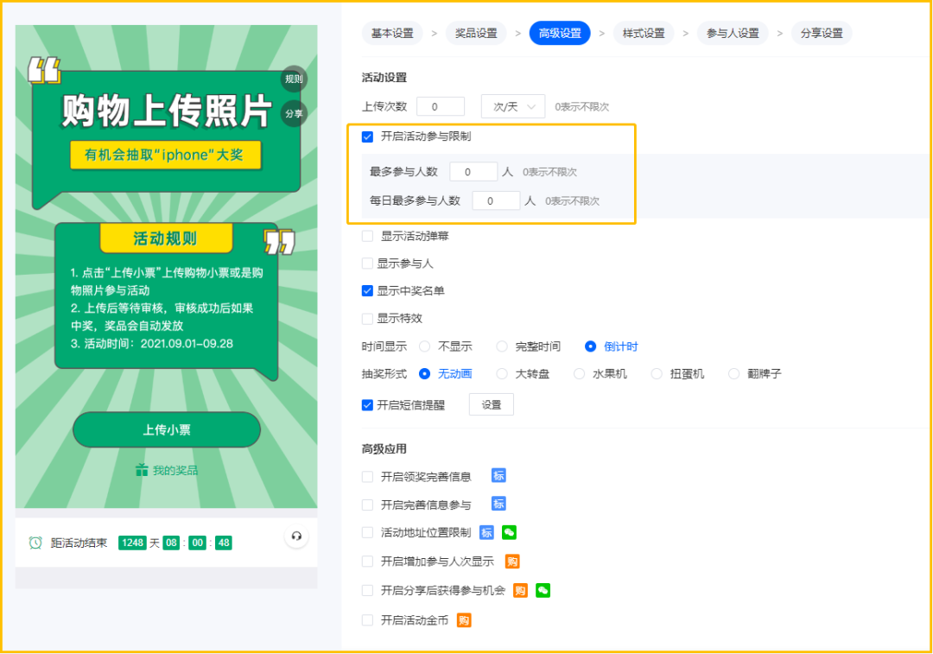Choose the 完整时间 radio option
The image size is (933, 654).
[502, 346]
